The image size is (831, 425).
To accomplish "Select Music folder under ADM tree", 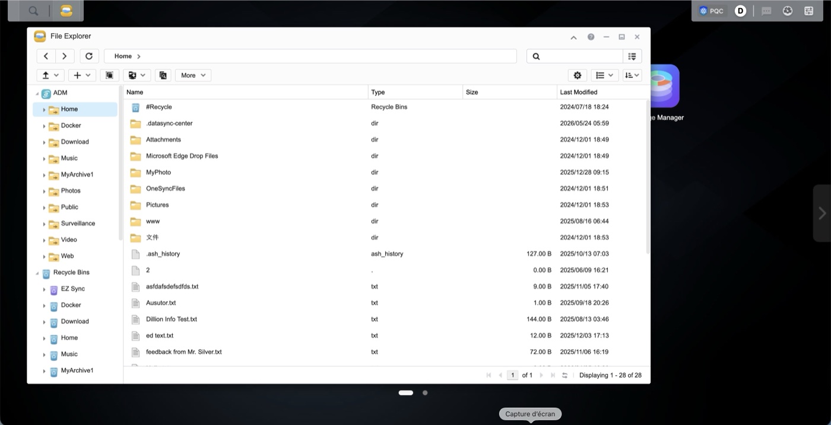I will click(x=69, y=158).
